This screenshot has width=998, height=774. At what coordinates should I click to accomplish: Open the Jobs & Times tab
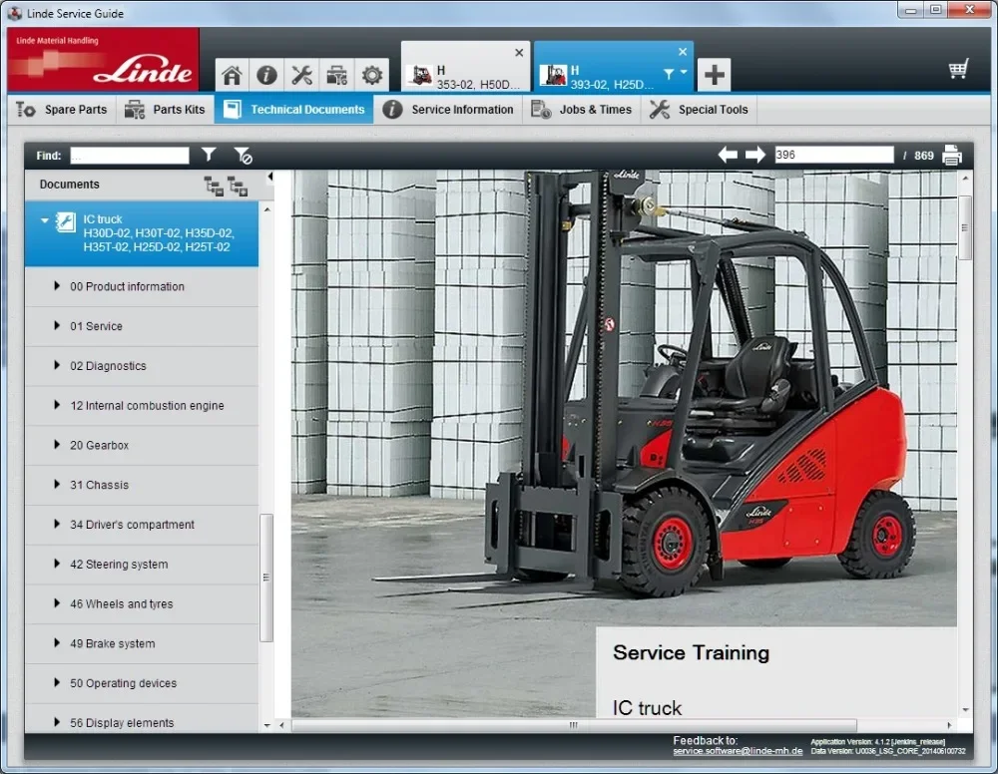(582, 110)
